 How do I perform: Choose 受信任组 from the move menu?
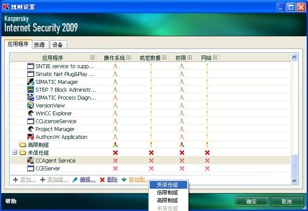coord(169,185)
